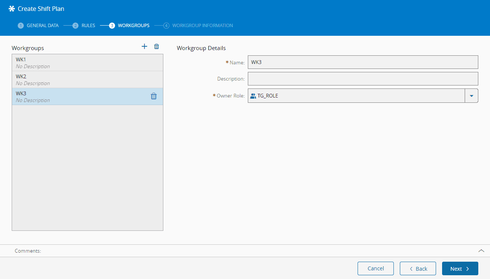Click the TG_ROLE combo box field
The height and width of the screenshot is (279, 490).
tap(356, 96)
